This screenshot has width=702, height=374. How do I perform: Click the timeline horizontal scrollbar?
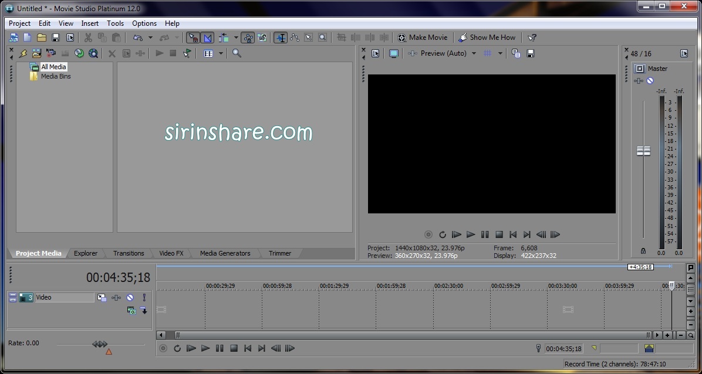pos(411,335)
